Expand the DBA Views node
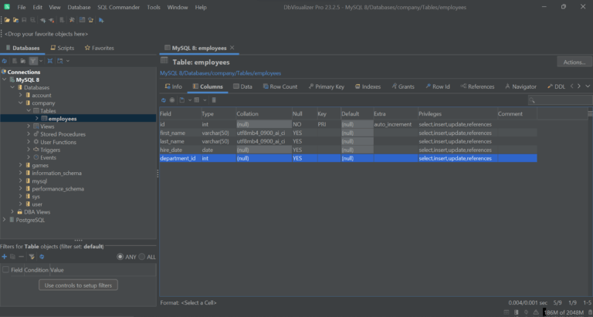This screenshot has height=317, width=593. pos(12,212)
